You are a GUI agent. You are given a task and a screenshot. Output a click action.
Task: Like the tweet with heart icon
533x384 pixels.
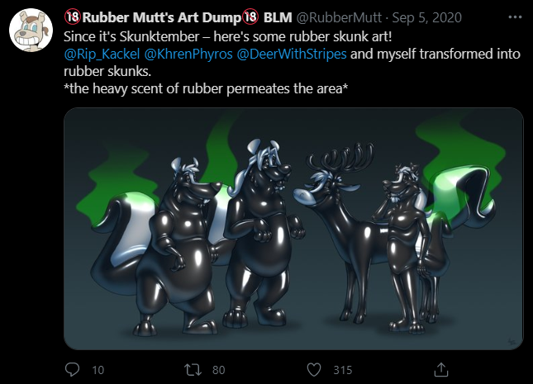[x=314, y=370]
